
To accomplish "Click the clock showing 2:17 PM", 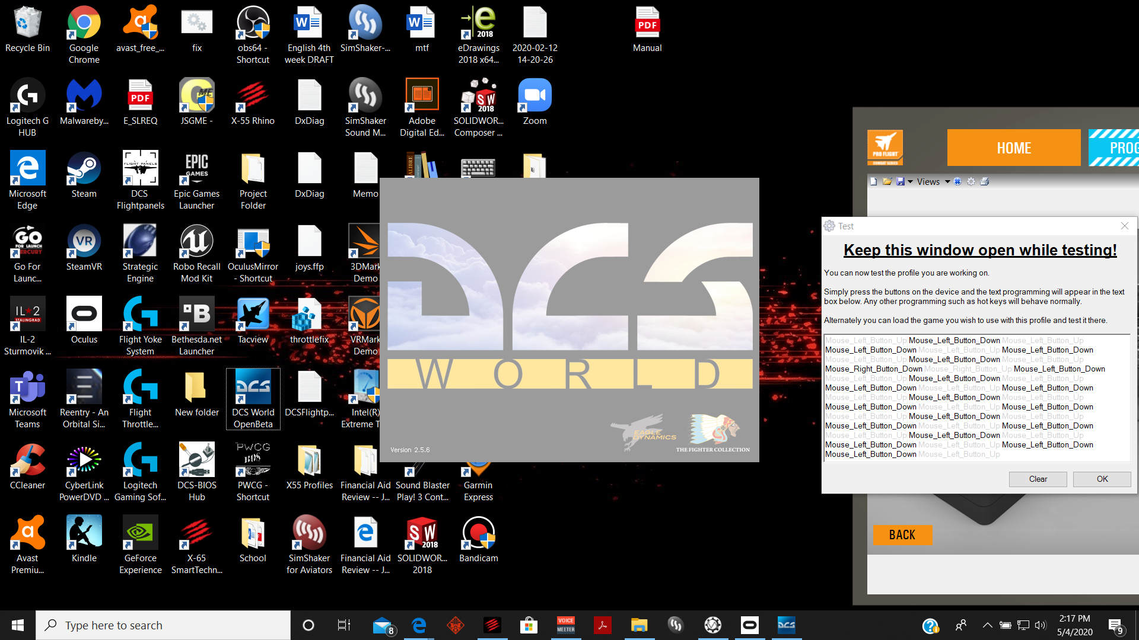I will [x=1074, y=619].
